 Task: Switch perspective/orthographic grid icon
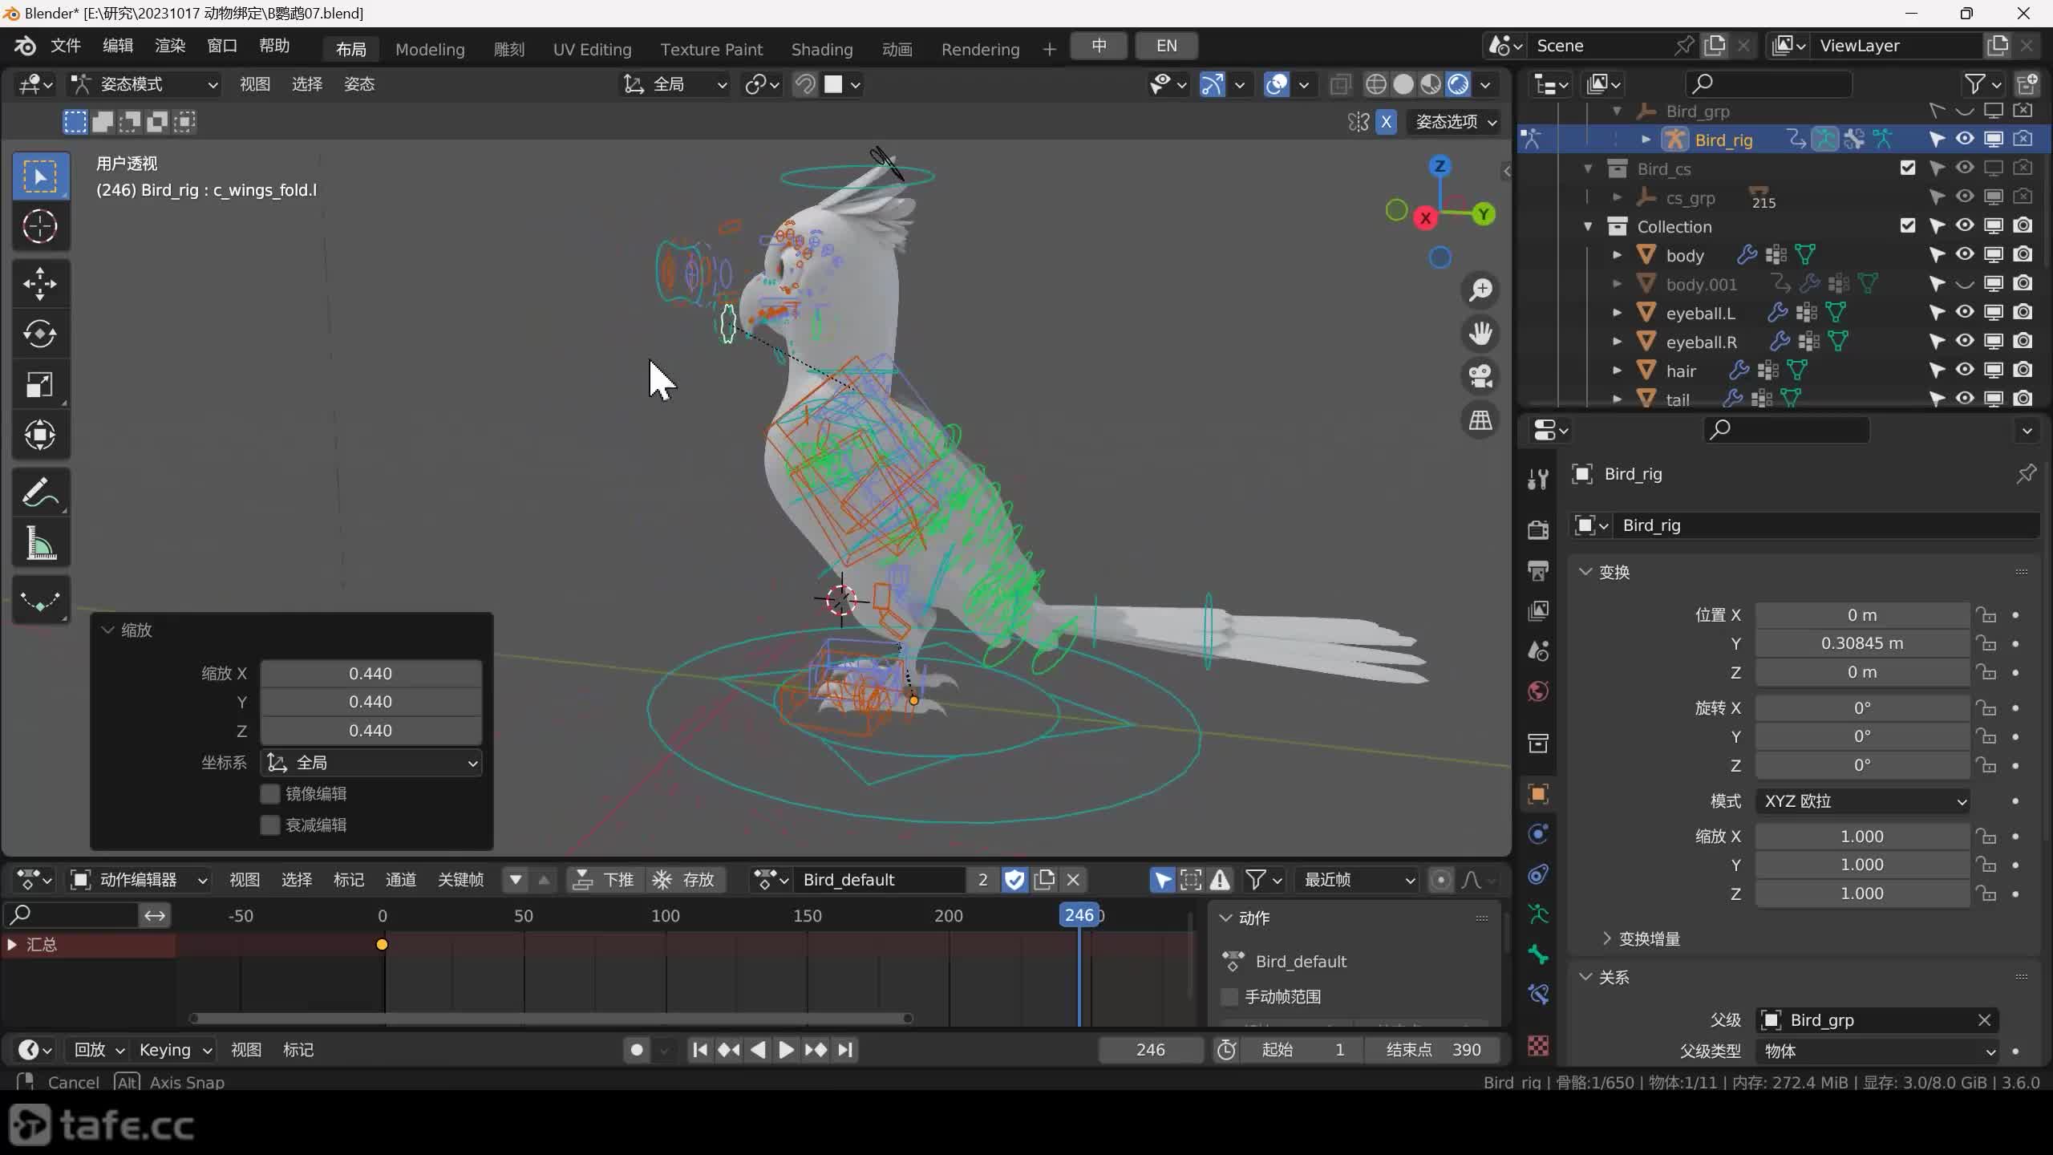1480,419
